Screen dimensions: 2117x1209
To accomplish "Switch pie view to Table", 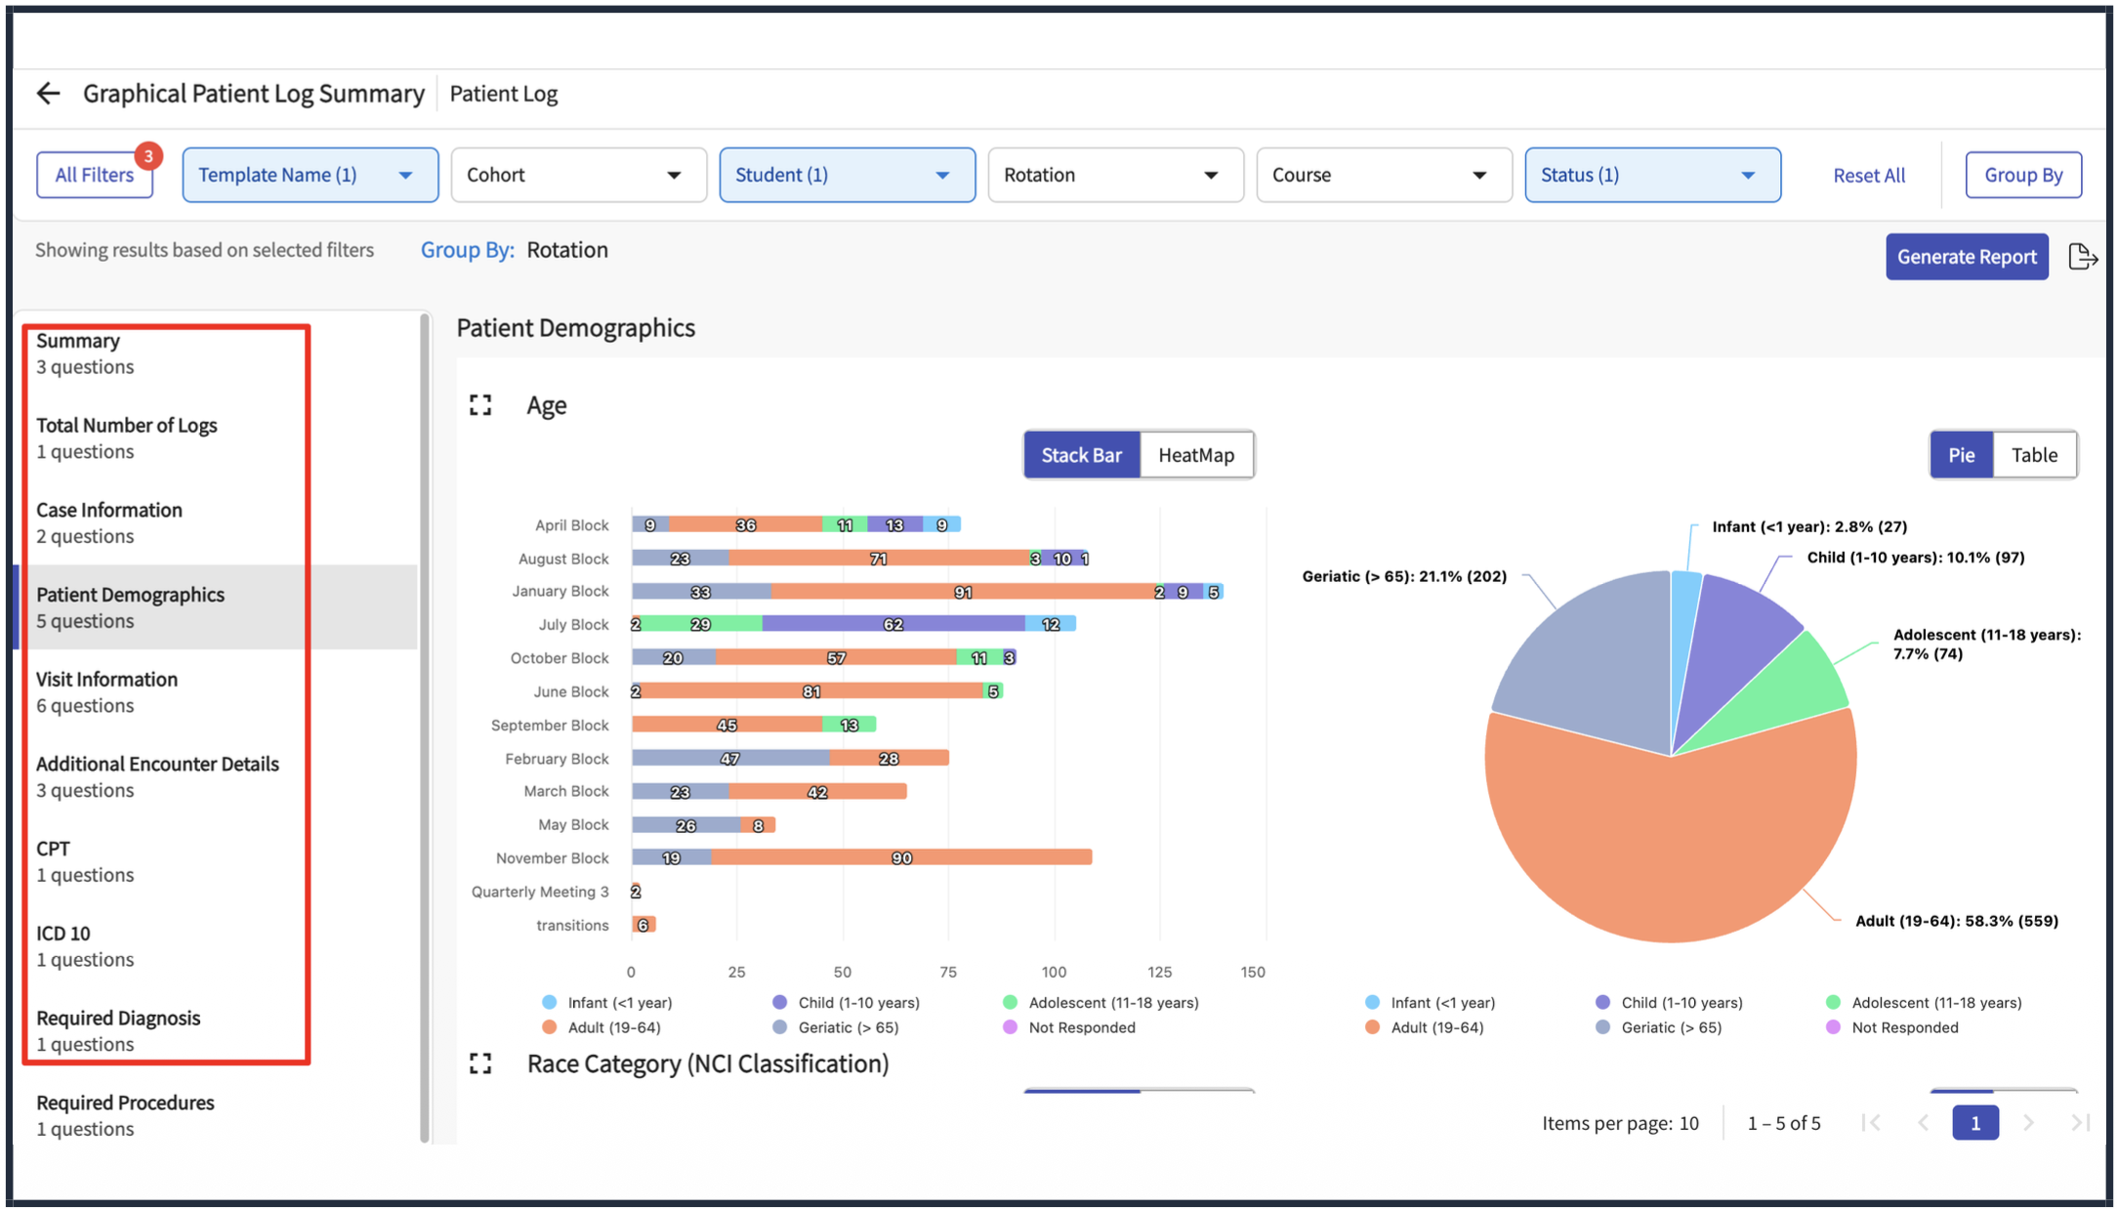I will (2034, 455).
